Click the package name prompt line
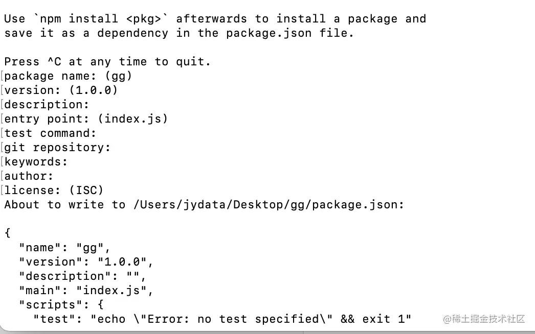The height and width of the screenshot is (334, 535). (x=68, y=76)
